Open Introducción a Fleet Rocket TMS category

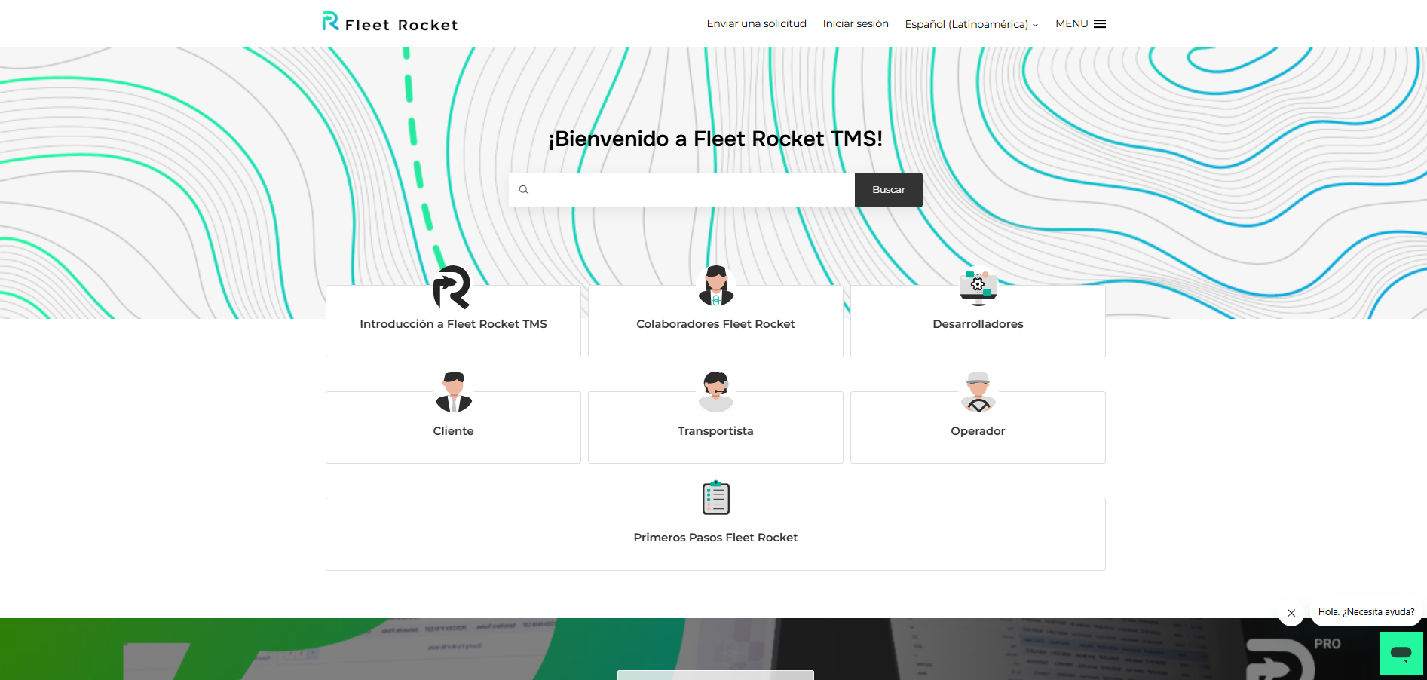[453, 321]
